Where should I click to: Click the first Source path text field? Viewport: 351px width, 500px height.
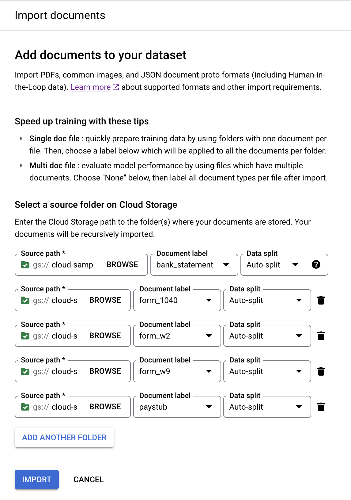[73, 265]
